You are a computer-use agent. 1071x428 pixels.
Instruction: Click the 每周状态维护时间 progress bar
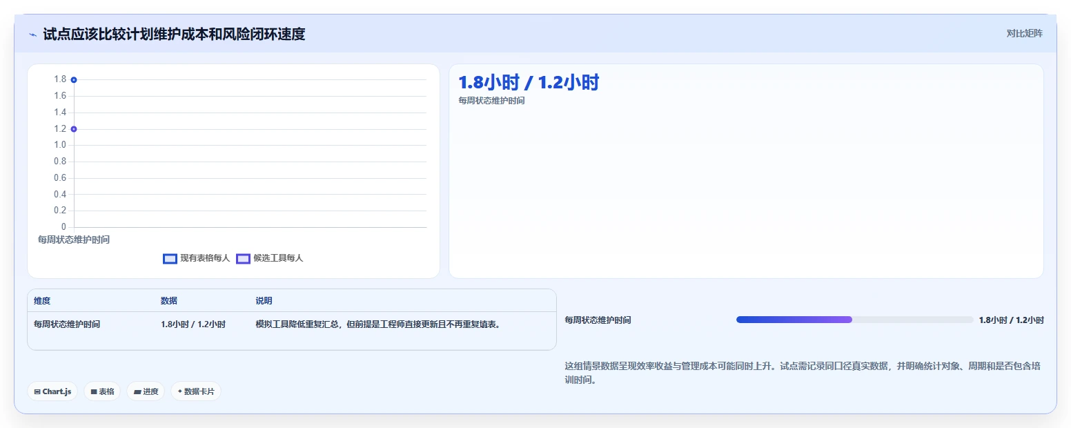(854, 320)
